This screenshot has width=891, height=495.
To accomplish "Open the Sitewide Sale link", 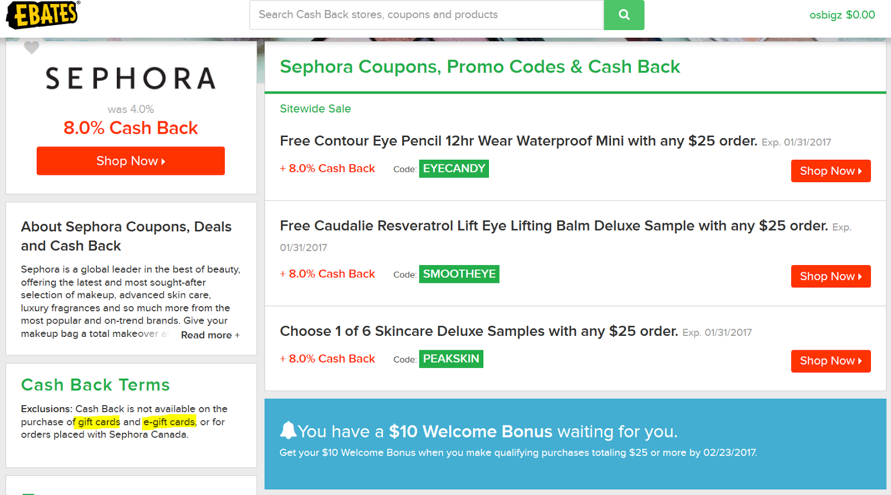I will (x=315, y=109).
